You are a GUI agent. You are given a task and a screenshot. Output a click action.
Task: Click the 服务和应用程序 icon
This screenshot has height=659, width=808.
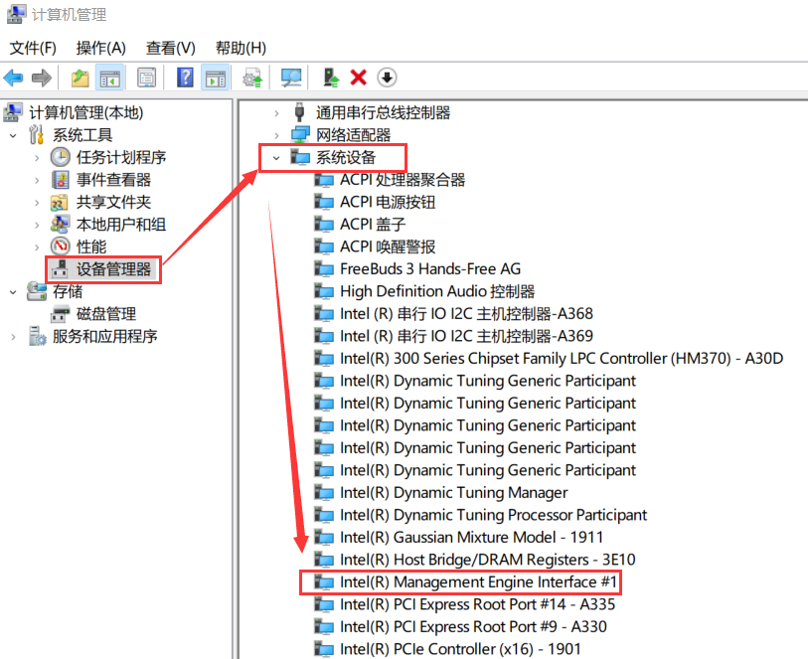point(37,336)
